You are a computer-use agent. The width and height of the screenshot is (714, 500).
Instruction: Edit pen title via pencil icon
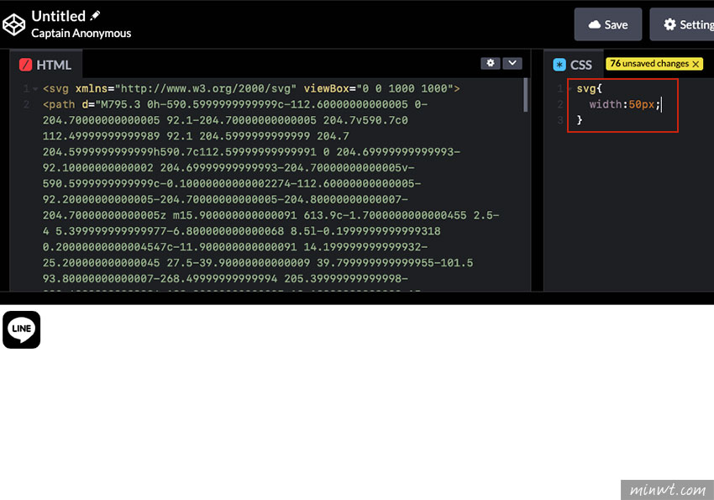click(95, 15)
